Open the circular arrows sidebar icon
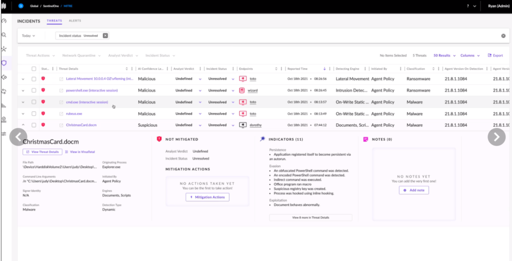 pyautogui.click(x=4, y=91)
